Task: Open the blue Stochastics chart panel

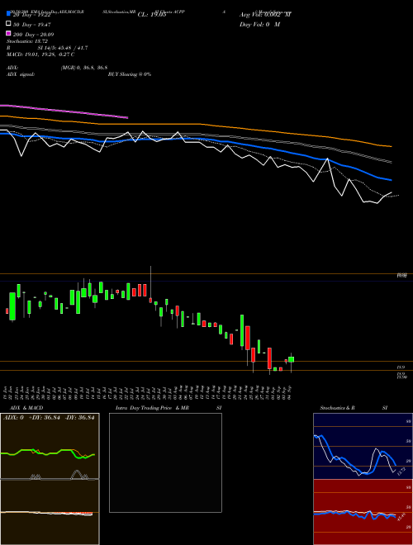Action: point(363,446)
